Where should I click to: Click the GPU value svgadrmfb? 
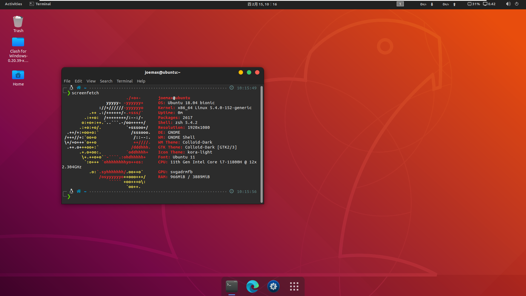point(181,172)
